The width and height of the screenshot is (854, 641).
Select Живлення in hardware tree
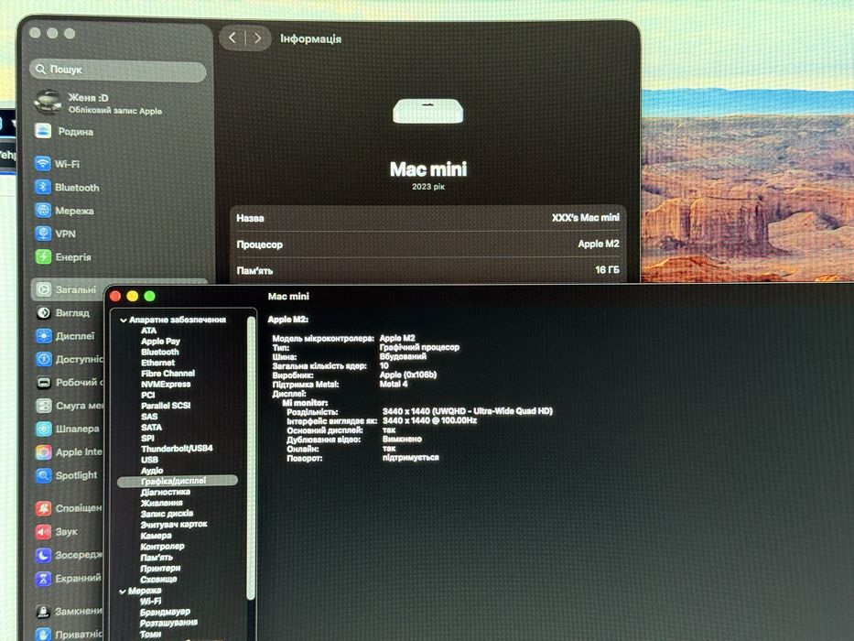click(162, 503)
